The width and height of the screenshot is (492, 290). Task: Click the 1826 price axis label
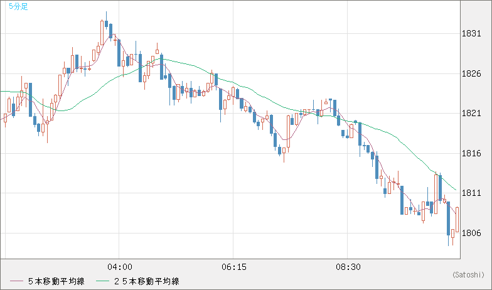(x=471, y=74)
